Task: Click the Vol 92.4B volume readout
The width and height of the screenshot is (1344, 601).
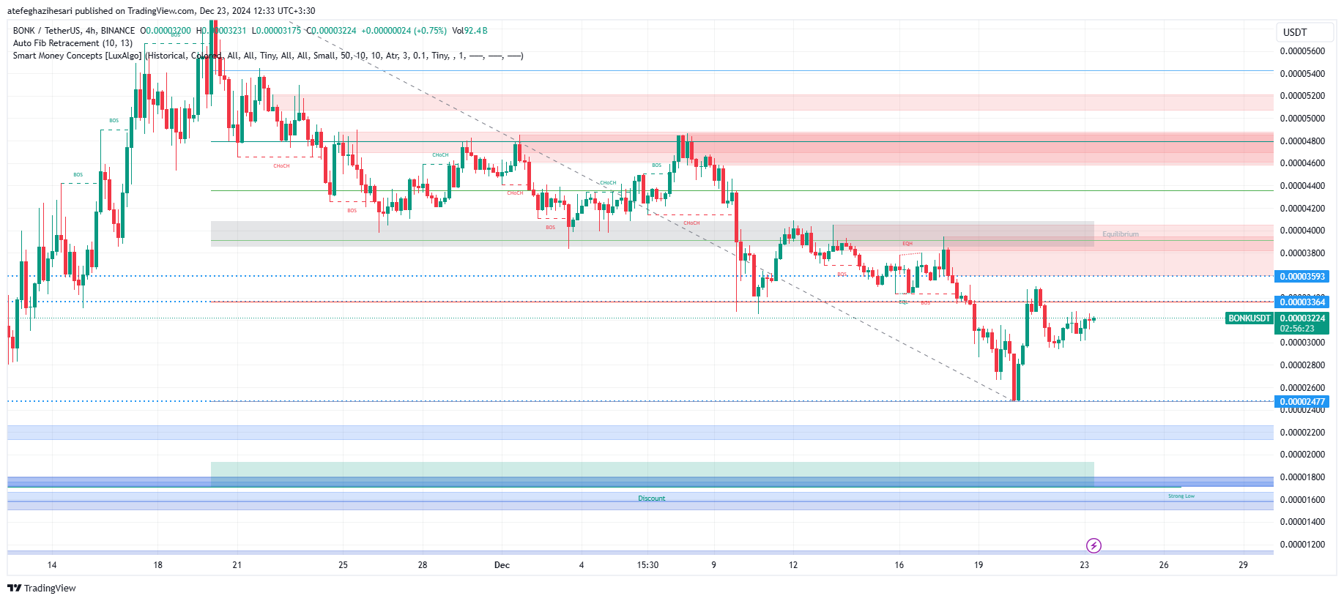Action: pos(469,31)
